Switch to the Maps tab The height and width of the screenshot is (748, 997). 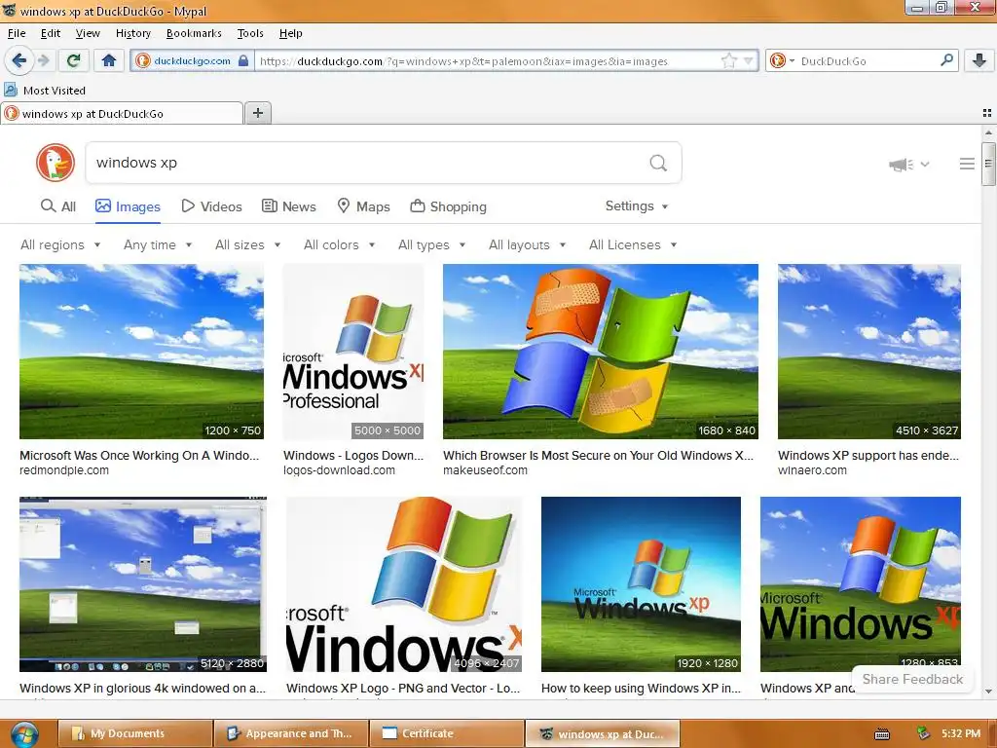tap(363, 206)
